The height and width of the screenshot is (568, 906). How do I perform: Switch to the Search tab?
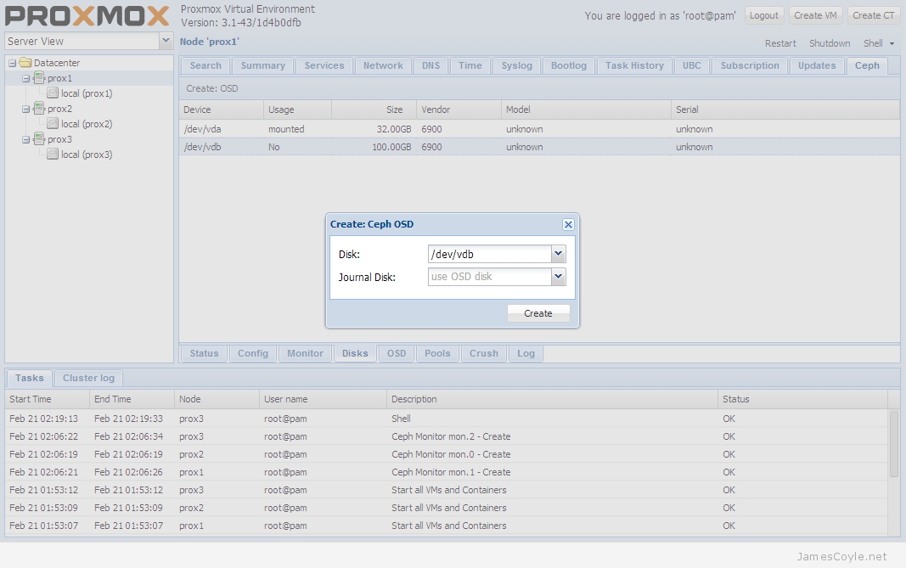205,66
